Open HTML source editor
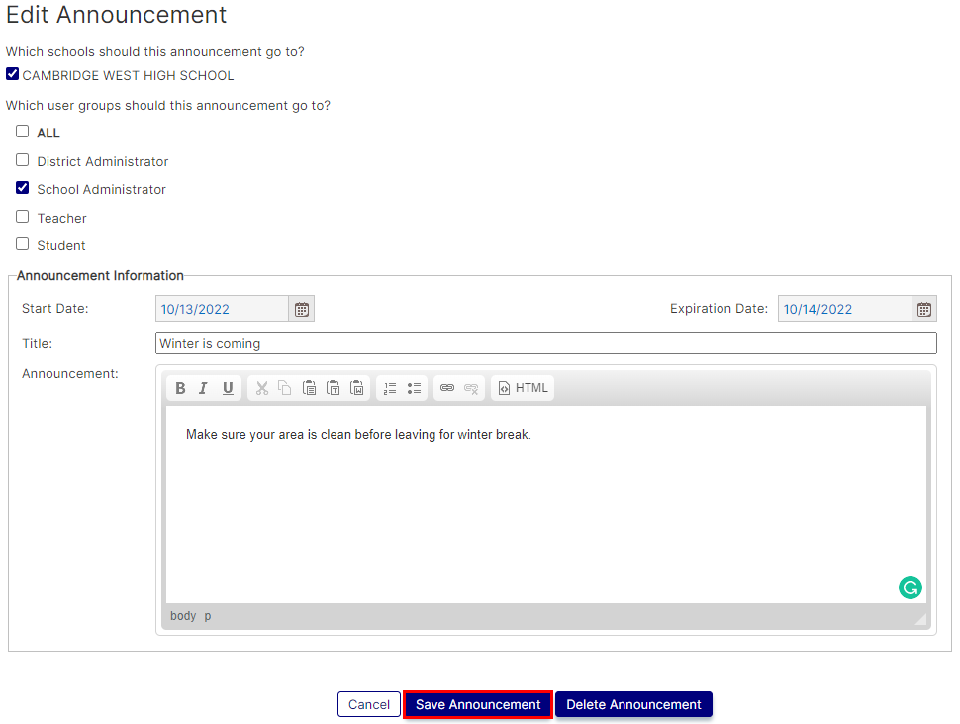The image size is (960, 724). coord(523,388)
